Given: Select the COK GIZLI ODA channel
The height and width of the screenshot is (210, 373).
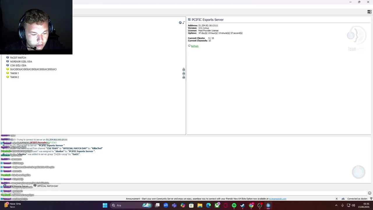Looking at the screenshot, I should click(x=18, y=66).
